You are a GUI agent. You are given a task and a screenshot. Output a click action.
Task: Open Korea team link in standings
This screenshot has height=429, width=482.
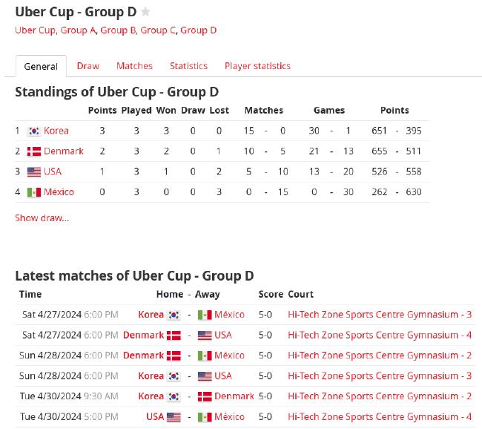[56, 131]
